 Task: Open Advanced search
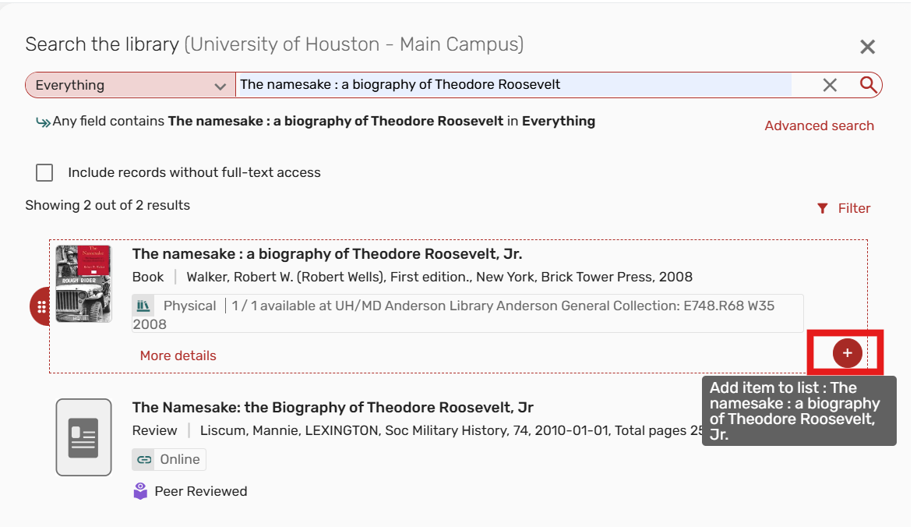pyautogui.click(x=819, y=126)
